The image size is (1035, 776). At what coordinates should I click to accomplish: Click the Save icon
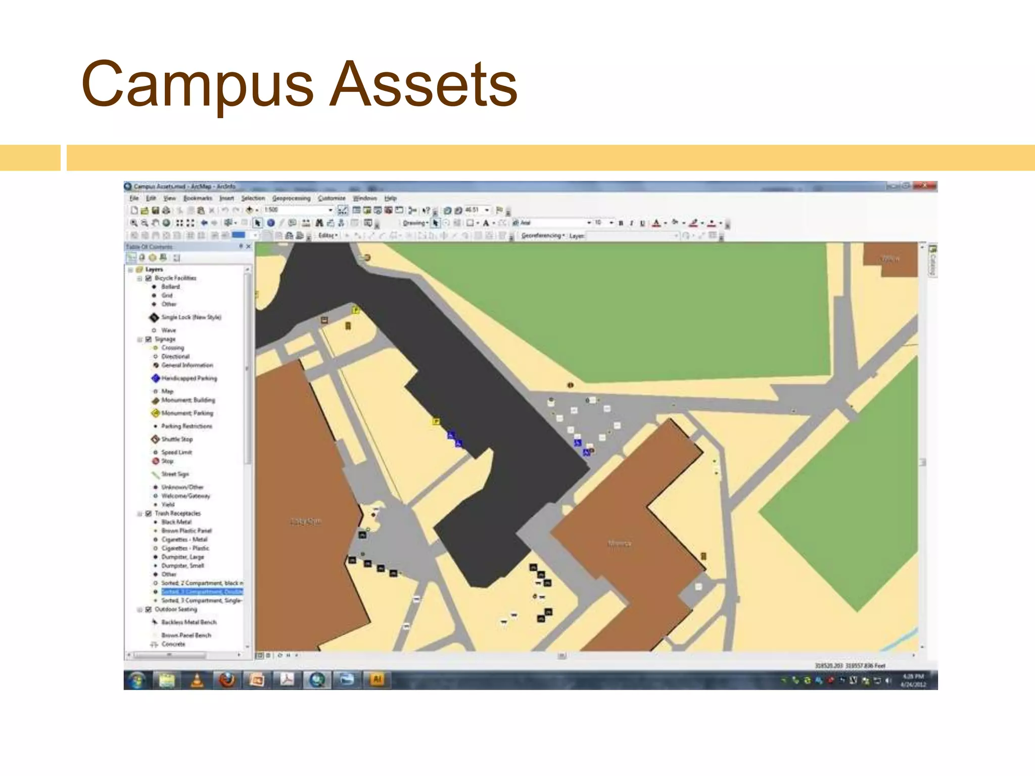(x=155, y=210)
